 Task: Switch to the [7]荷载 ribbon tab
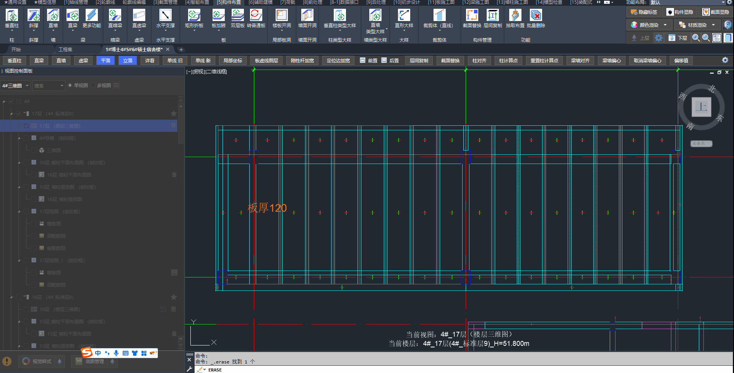[287, 2]
